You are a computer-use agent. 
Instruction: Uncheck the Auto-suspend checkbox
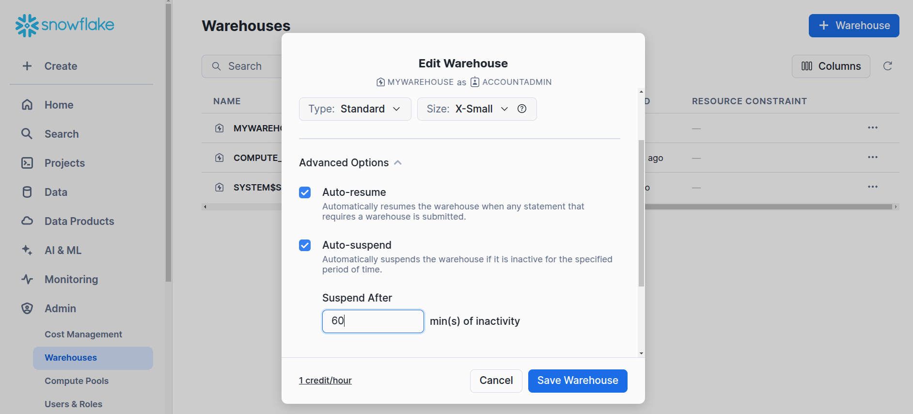coord(305,245)
